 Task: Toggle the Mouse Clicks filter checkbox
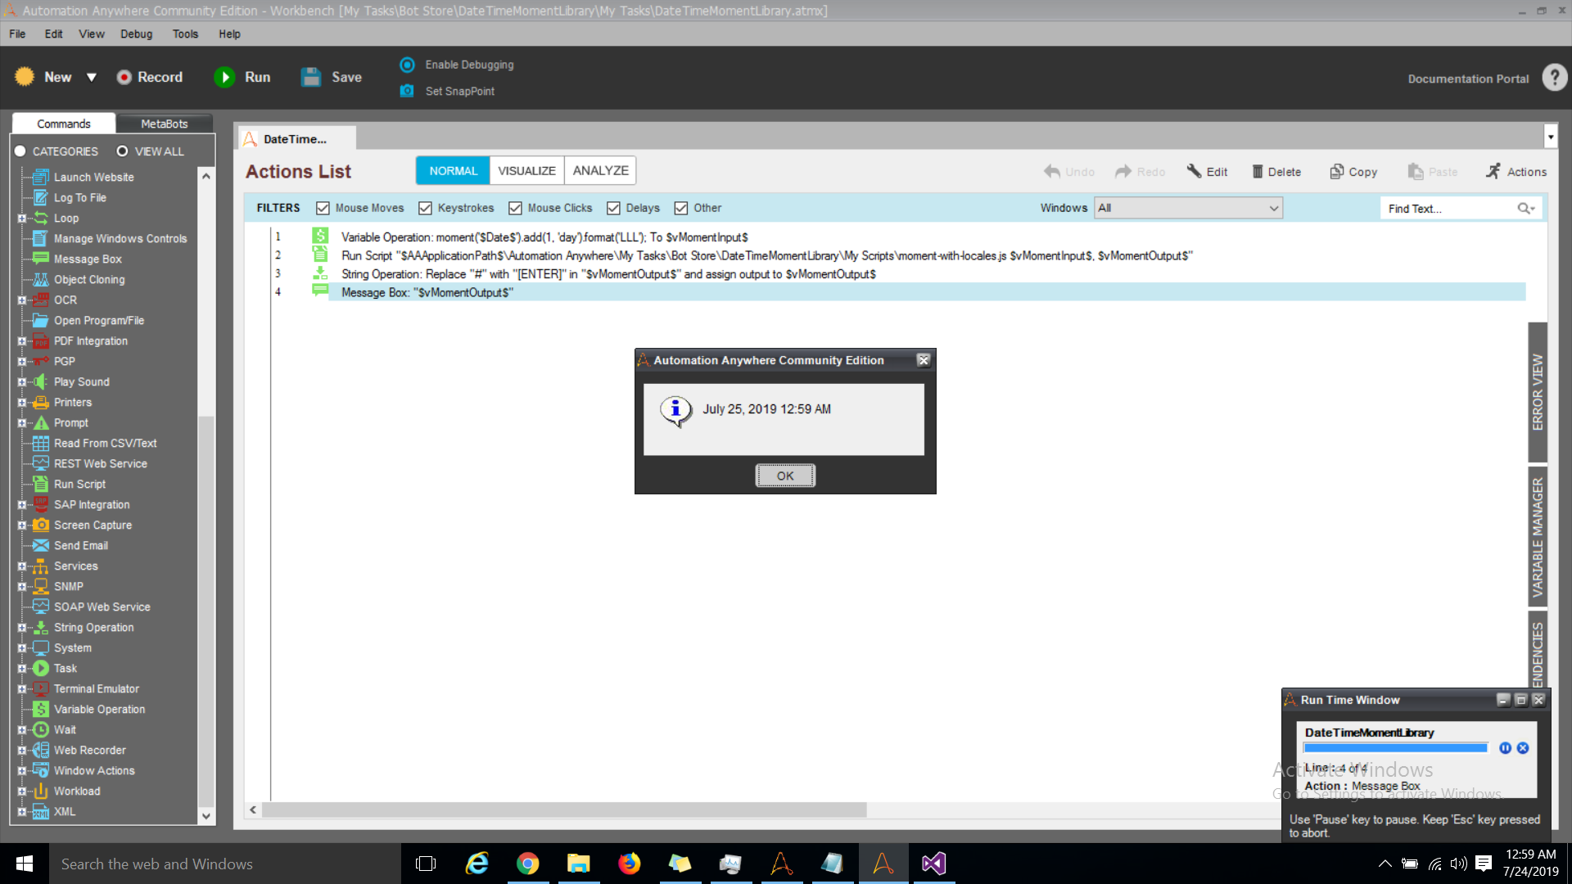click(515, 209)
